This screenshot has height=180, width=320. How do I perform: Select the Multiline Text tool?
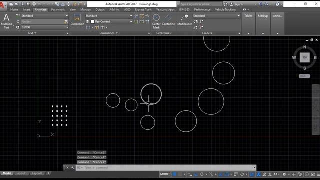(x=6, y=21)
